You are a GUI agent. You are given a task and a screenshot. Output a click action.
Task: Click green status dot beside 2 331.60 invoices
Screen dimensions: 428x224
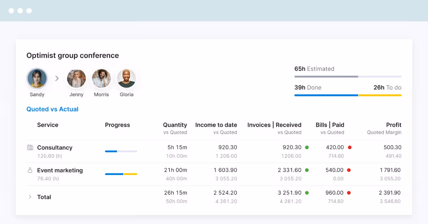click(307, 170)
